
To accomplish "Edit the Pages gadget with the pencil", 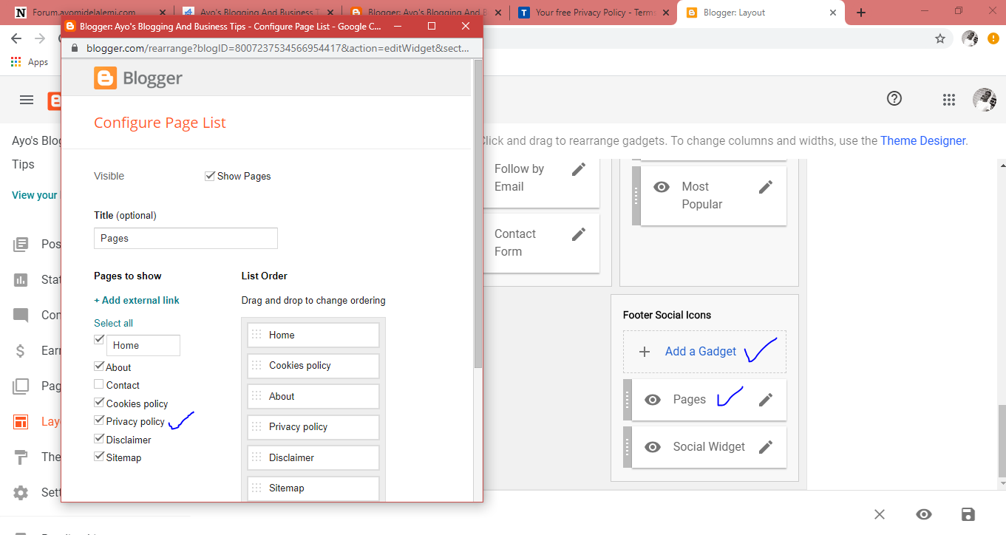I will click(766, 400).
